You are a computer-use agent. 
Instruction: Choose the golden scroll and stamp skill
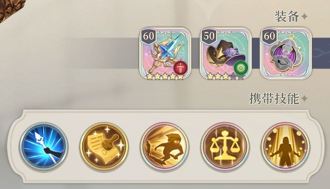104,147
